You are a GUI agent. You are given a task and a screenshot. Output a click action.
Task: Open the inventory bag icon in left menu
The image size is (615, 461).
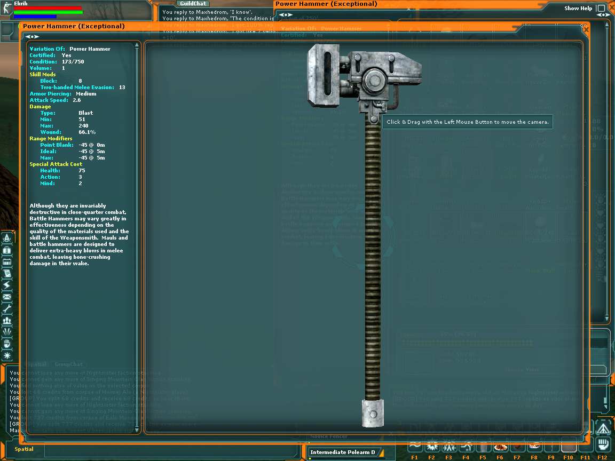7,250
